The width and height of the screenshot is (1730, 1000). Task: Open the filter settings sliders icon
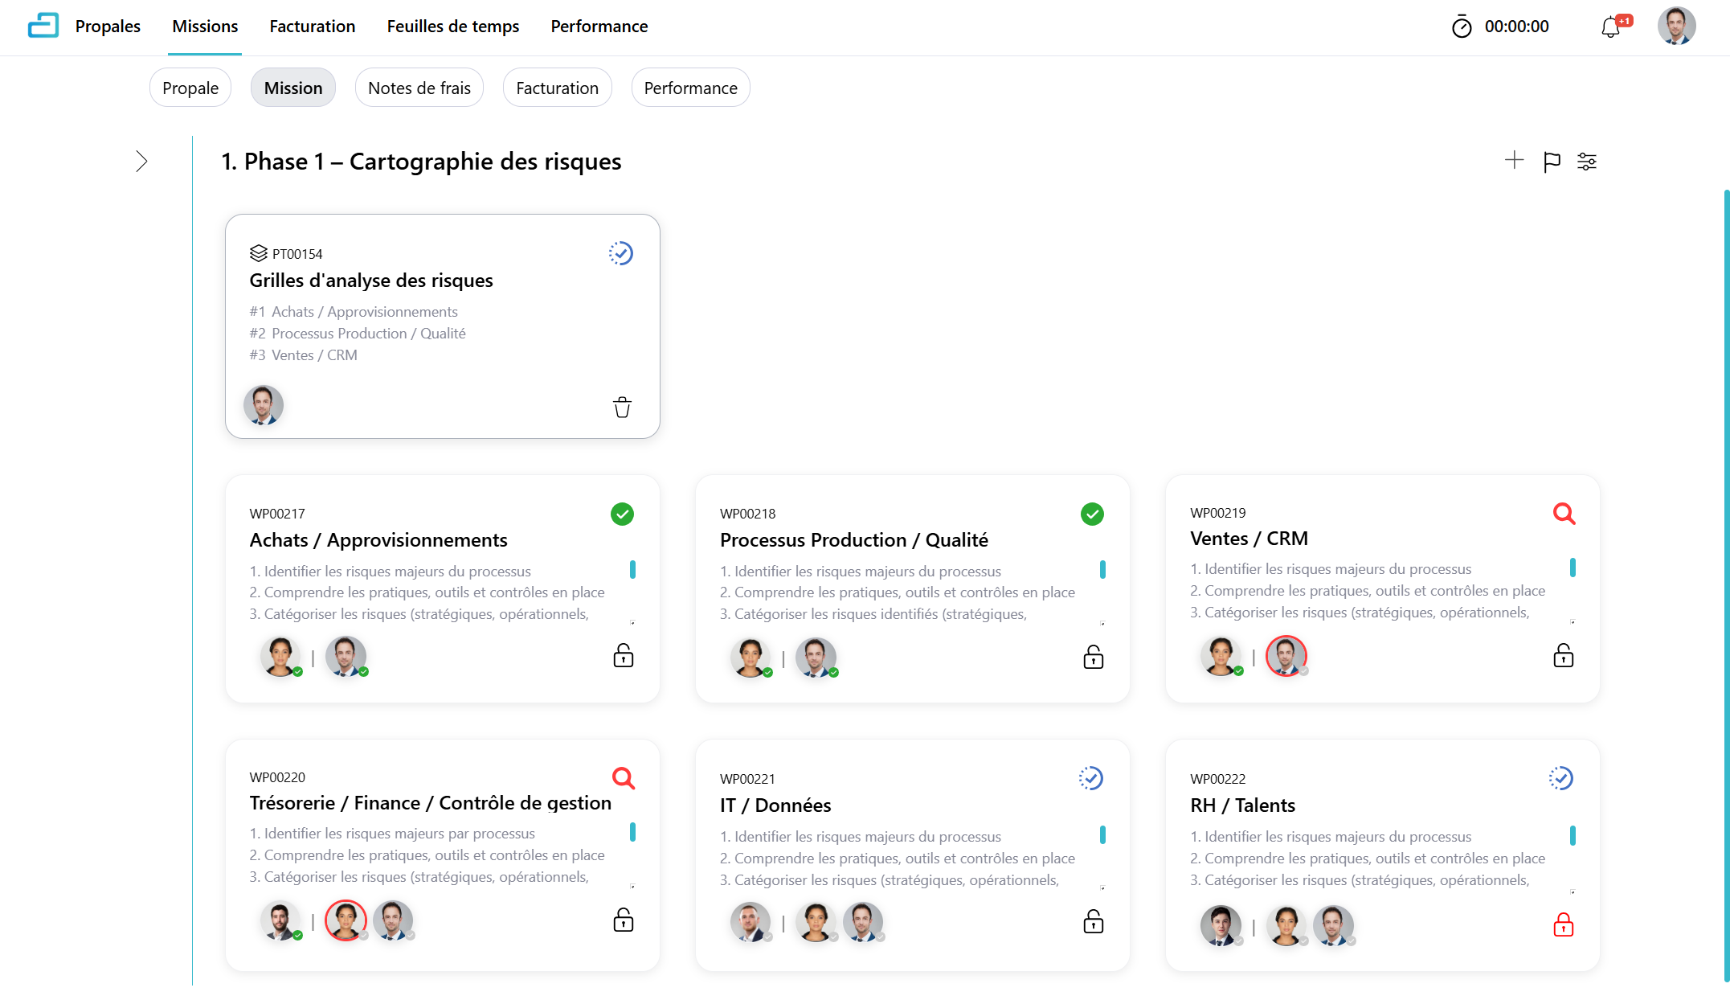pos(1587,162)
